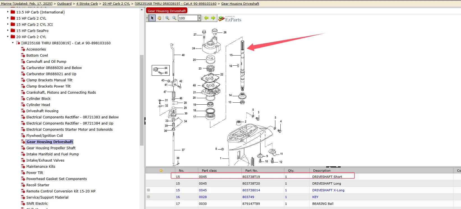Collapse the 20 HP Carb 2 CYL node
Viewport: 461px width, 209px height.
[8, 36]
